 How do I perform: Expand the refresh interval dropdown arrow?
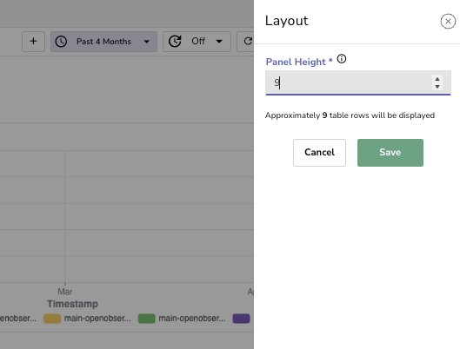219,42
